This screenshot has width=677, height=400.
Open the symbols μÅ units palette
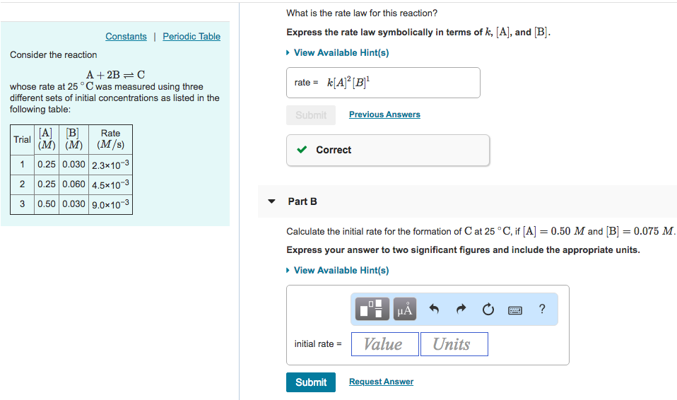(404, 309)
